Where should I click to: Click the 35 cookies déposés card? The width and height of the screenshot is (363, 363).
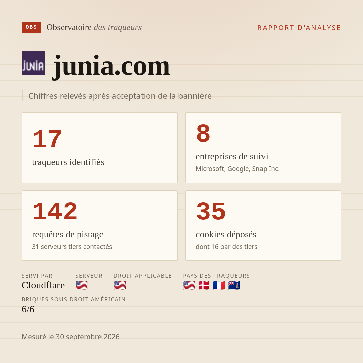click(x=263, y=226)
